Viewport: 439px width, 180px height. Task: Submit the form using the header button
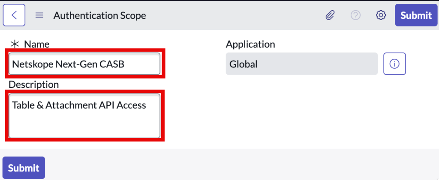(x=416, y=15)
